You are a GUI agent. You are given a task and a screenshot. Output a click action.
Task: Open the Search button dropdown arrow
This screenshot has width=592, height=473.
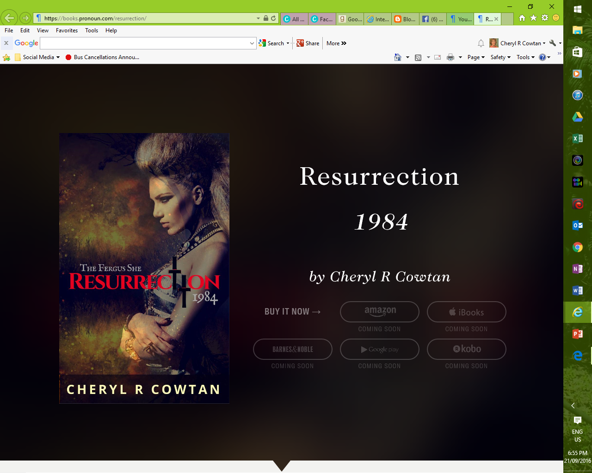[x=288, y=43]
